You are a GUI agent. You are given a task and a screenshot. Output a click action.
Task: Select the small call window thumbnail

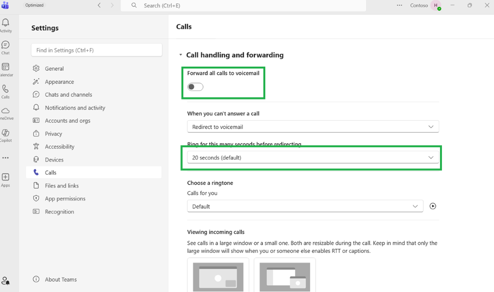[285, 275]
